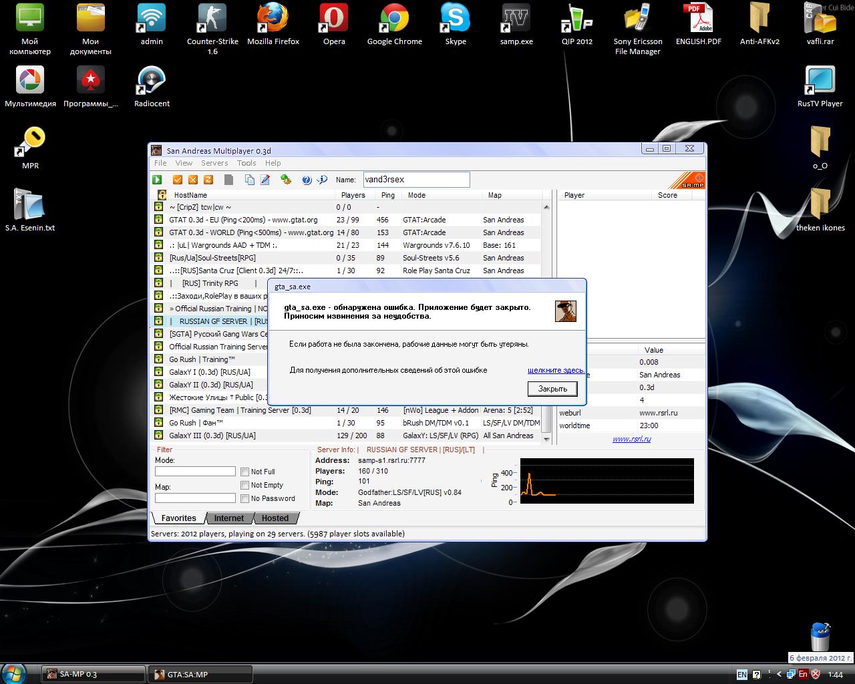Open the Servers menu
Image resolution: width=855 pixels, height=684 pixels.
point(214,163)
